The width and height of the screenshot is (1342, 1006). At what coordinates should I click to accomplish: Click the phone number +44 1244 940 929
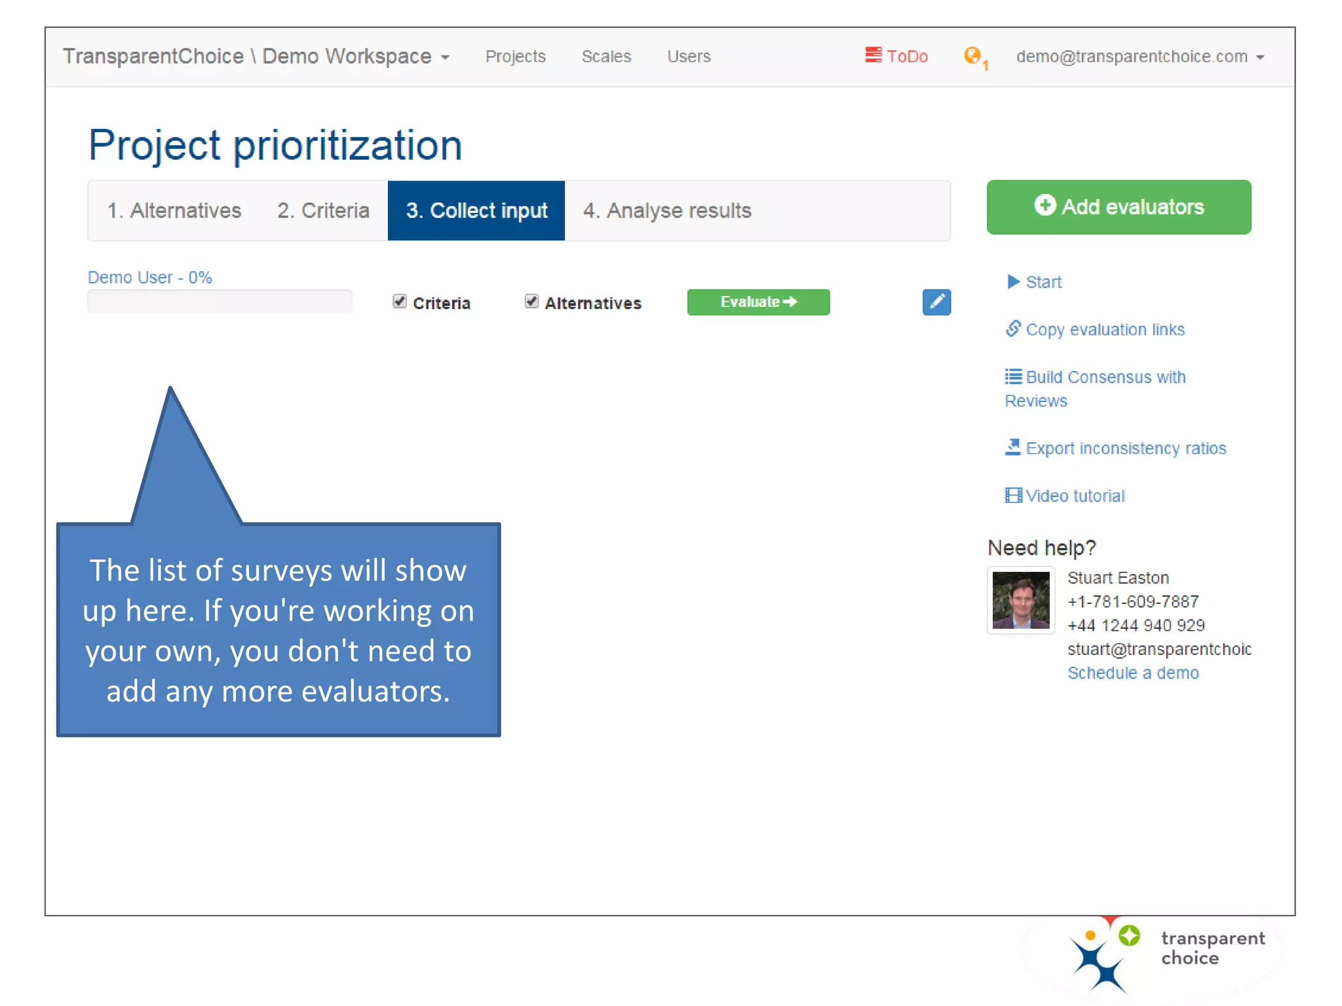pos(1136,625)
